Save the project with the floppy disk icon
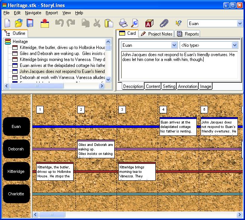 click(x=30, y=23)
